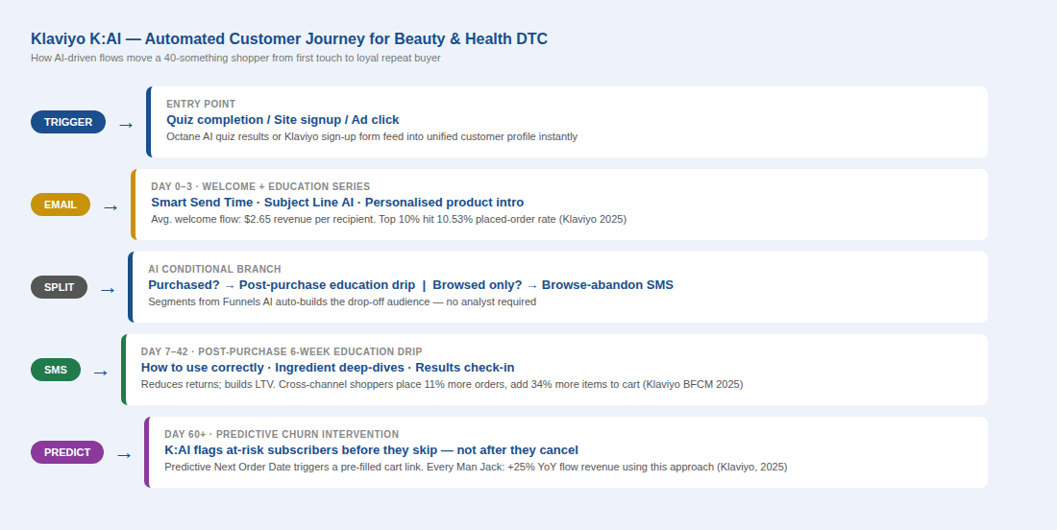Click the arrow next to PREDICT badge
The width and height of the screenshot is (1057, 530).
[124, 456]
